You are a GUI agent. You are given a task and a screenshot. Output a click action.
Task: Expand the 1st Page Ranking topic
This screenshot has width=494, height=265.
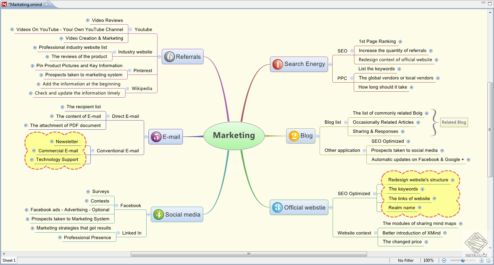[400, 41]
